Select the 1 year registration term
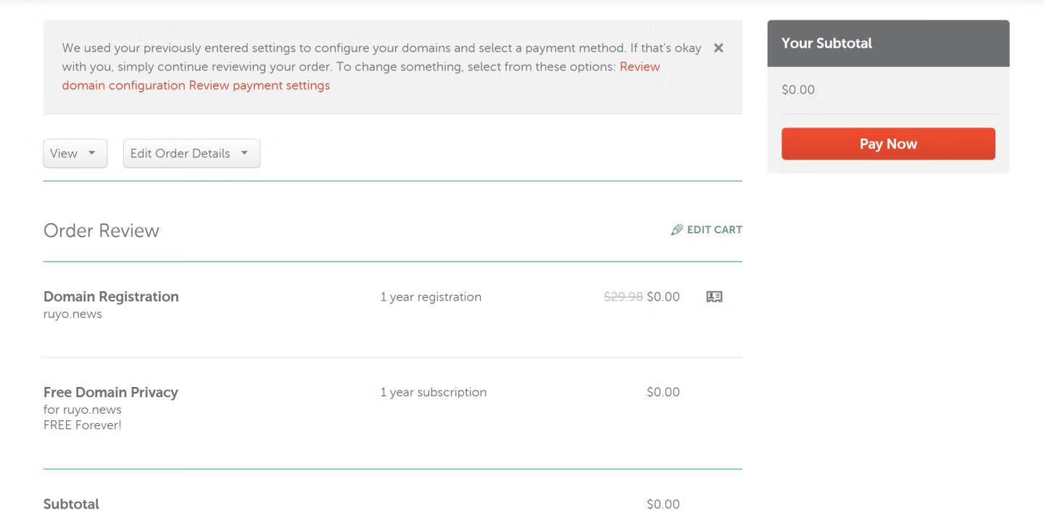Image resolution: width=1044 pixels, height=529 pixels. click(431, 297)
